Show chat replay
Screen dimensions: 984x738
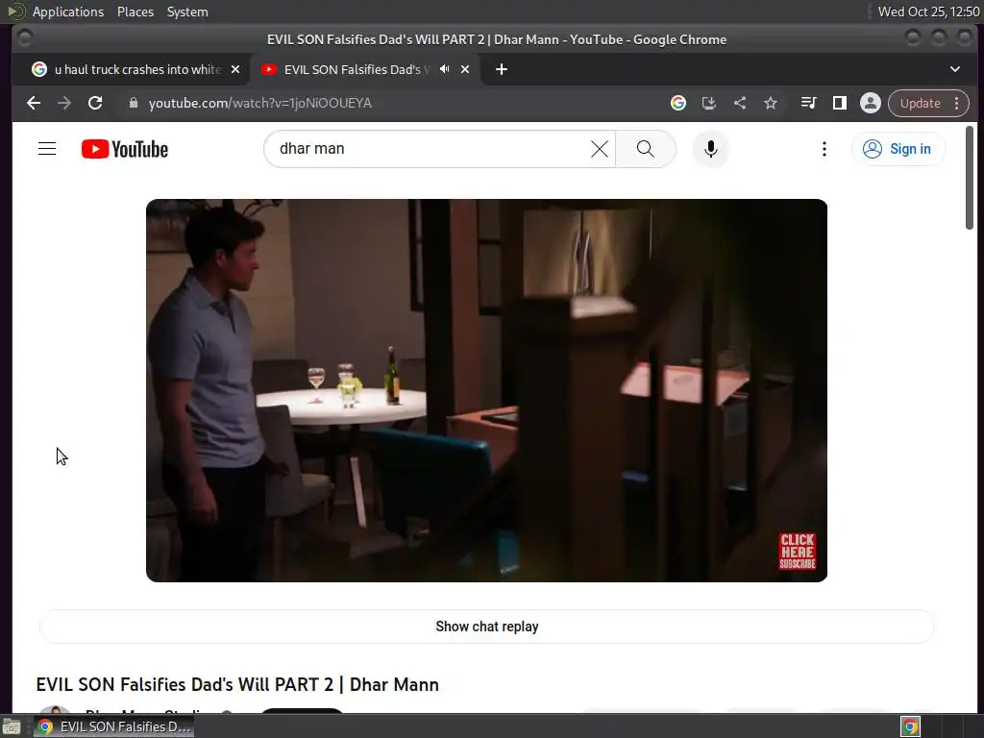point(486,627)
